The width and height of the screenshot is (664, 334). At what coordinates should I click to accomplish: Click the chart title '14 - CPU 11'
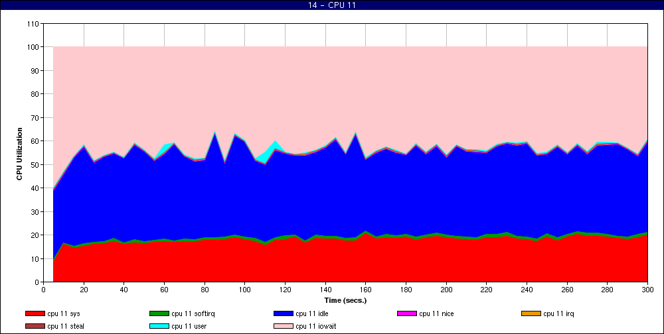332,5
